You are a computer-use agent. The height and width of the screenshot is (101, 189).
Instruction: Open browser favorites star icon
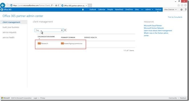(x=182, y=5)
